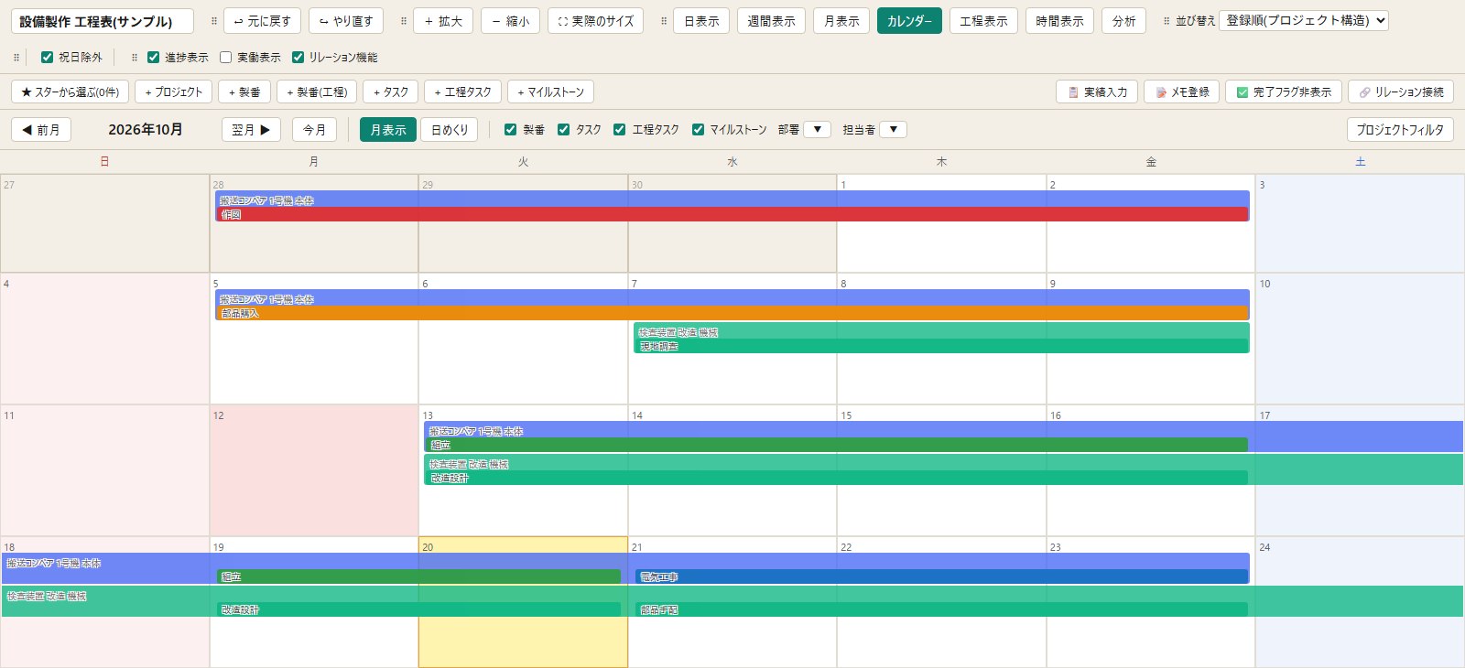Jump to 今月
Image resolution: width=1465 pixels, height=668 pixels.
coord(314,130)
